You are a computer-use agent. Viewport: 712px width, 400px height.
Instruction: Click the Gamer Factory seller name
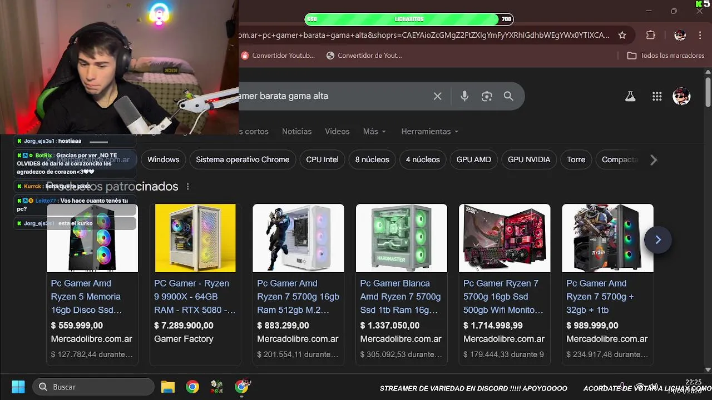(x=184, y=339)
